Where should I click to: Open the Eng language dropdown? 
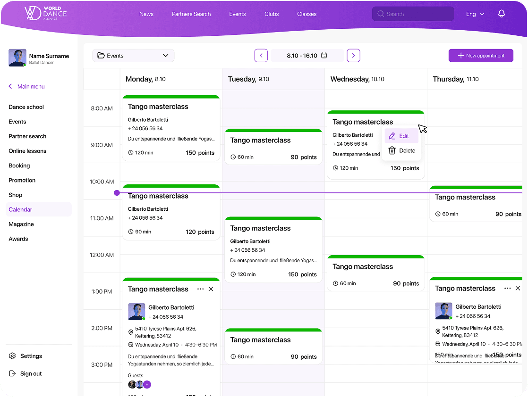pos(475,14)
